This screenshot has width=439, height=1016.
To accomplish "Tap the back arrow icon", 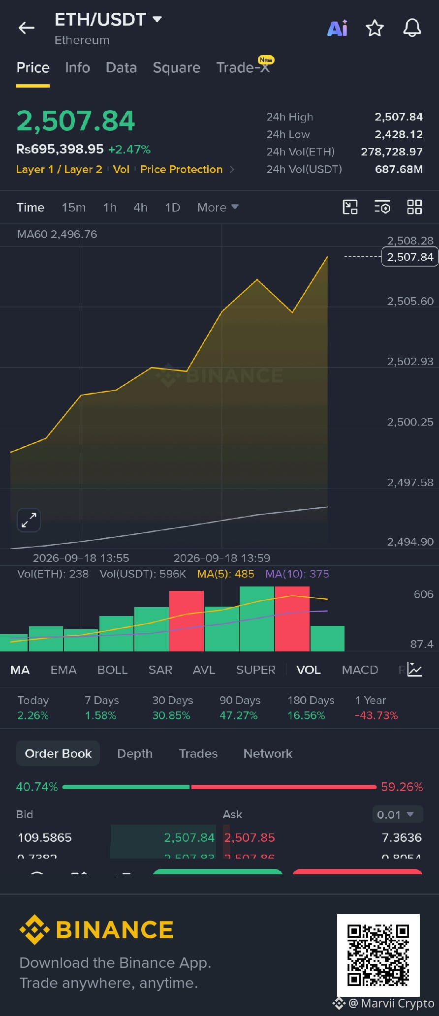I will tap(27, 28).
